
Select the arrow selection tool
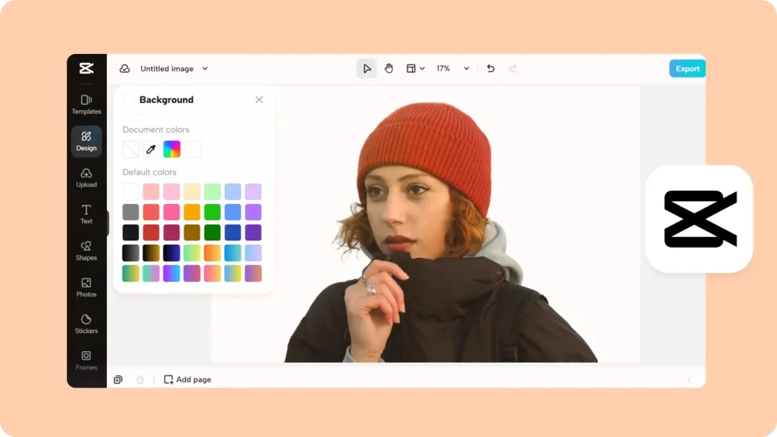(x=366, y=68)
